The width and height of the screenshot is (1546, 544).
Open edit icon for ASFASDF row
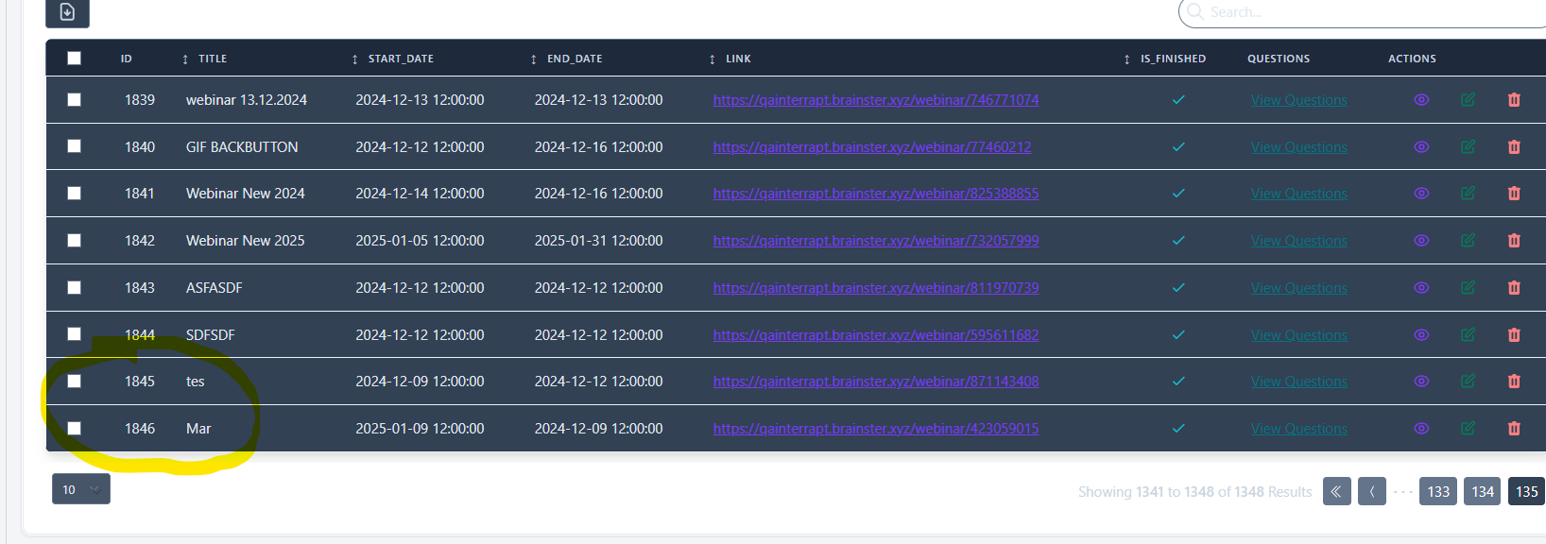[1468, 288]
